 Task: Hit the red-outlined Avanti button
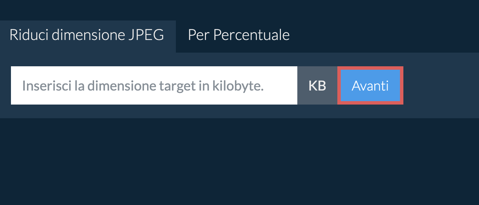tap(370, 85)
